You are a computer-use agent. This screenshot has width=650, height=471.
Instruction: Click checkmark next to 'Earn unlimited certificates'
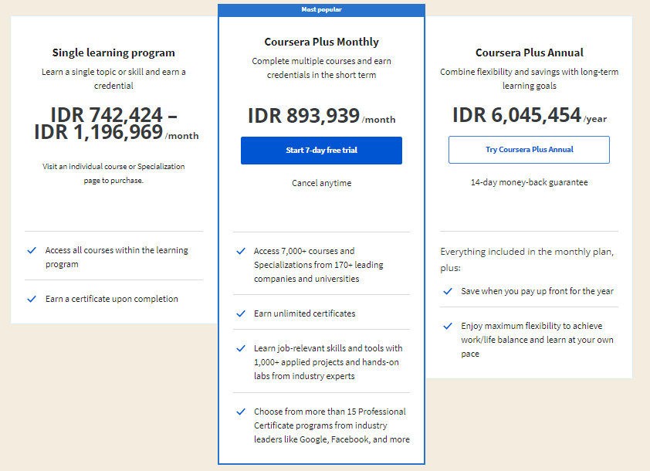[x=241, y=313]
